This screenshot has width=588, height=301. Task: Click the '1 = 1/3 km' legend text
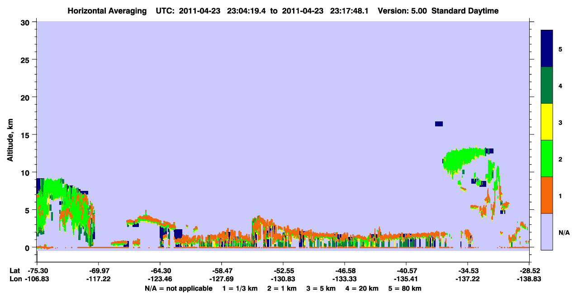(240, 288)
